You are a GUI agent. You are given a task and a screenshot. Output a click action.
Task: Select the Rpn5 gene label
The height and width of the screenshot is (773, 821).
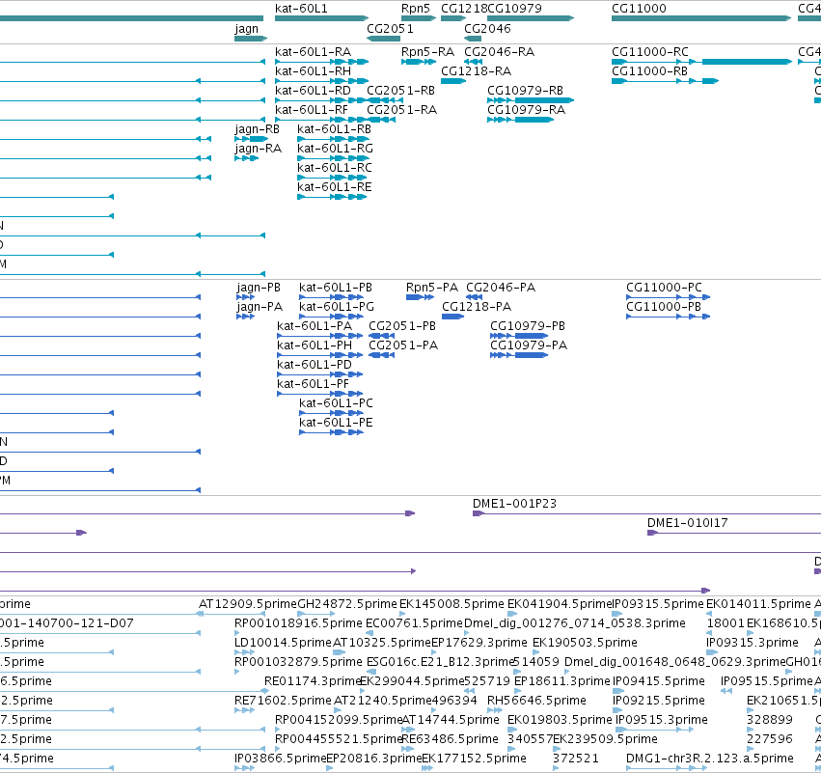click(x=416, y=9)
